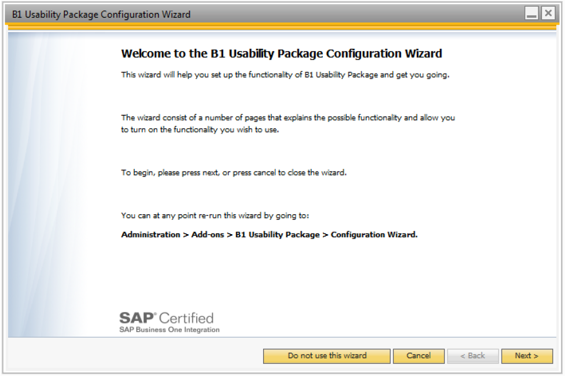Select the Administration text in the menu path
This screenshot has height=376, width=565.
pos(151,235)
